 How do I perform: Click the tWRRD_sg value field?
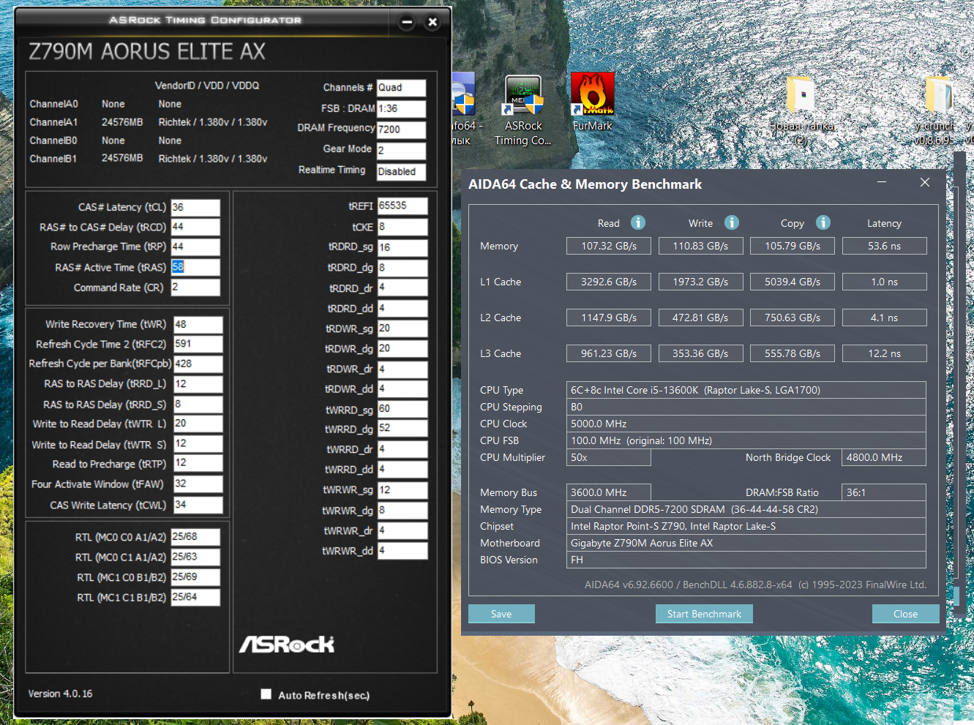point(402,409)
